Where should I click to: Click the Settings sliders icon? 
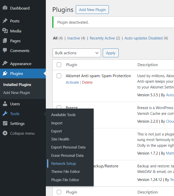pyautogui.click(x=5, y=123)
